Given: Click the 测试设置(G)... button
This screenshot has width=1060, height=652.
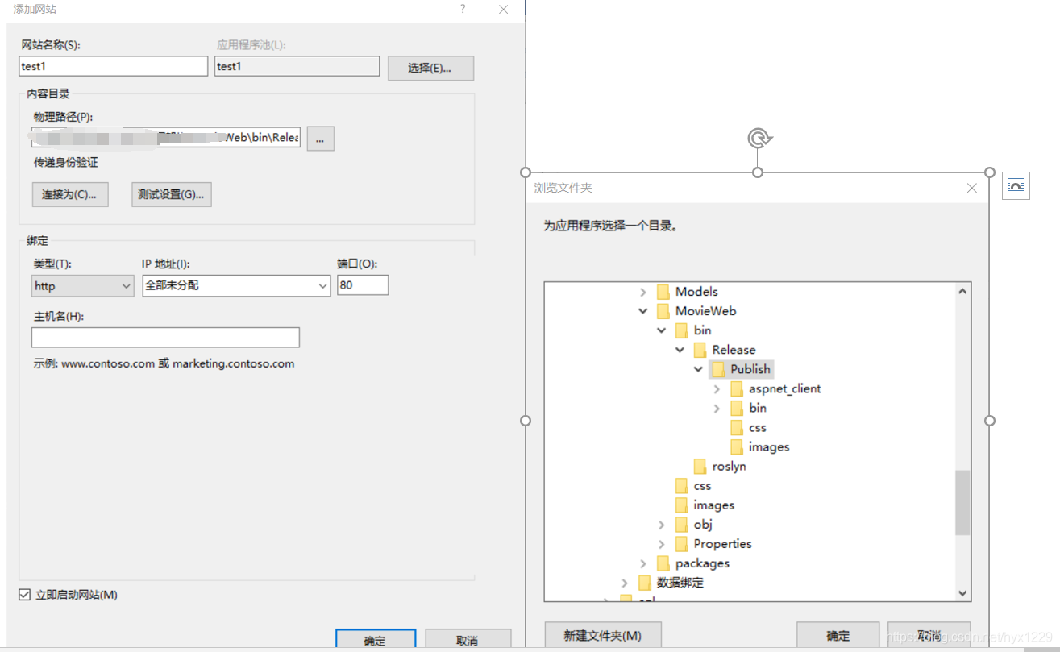Looking at the screenshot, I should click(171, 194).
